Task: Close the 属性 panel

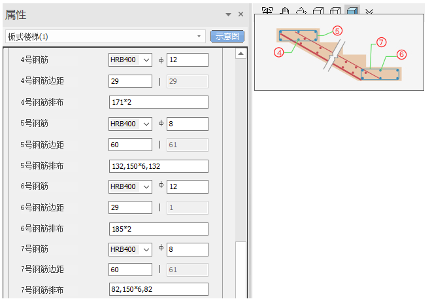Action: [241, 14]
